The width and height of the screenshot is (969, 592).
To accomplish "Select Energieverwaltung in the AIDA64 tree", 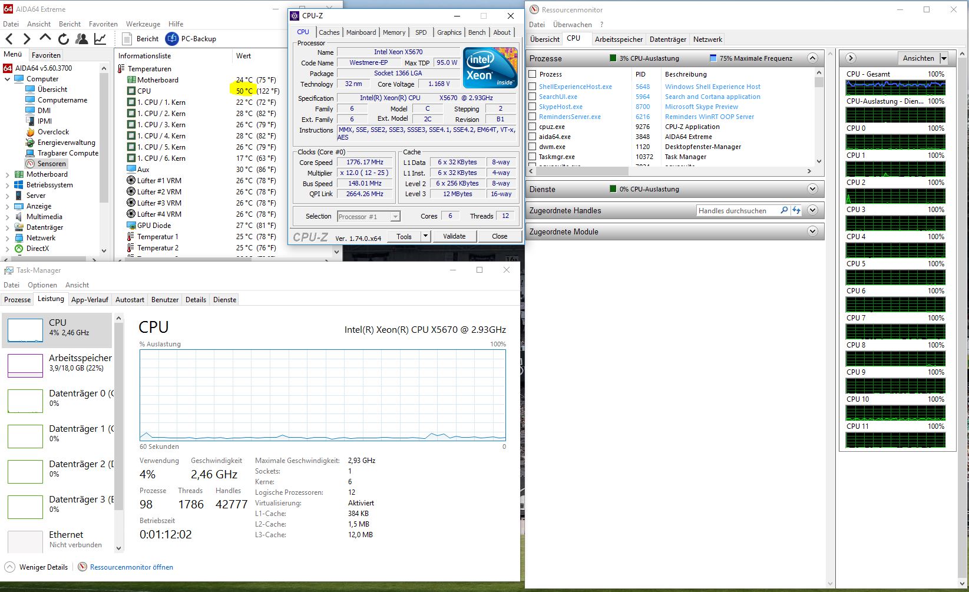I will 66,143.
